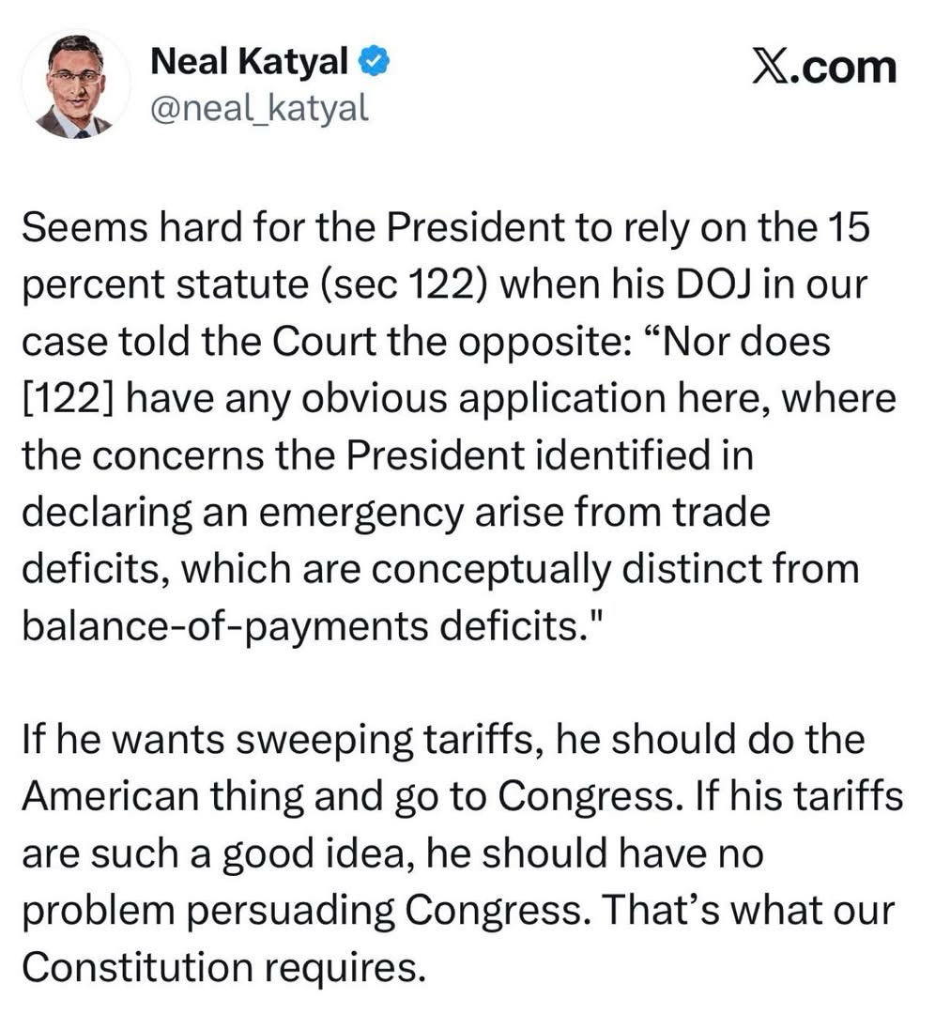
Task: Click the words "Constitution requires"
Action: [x=218, y=969]
